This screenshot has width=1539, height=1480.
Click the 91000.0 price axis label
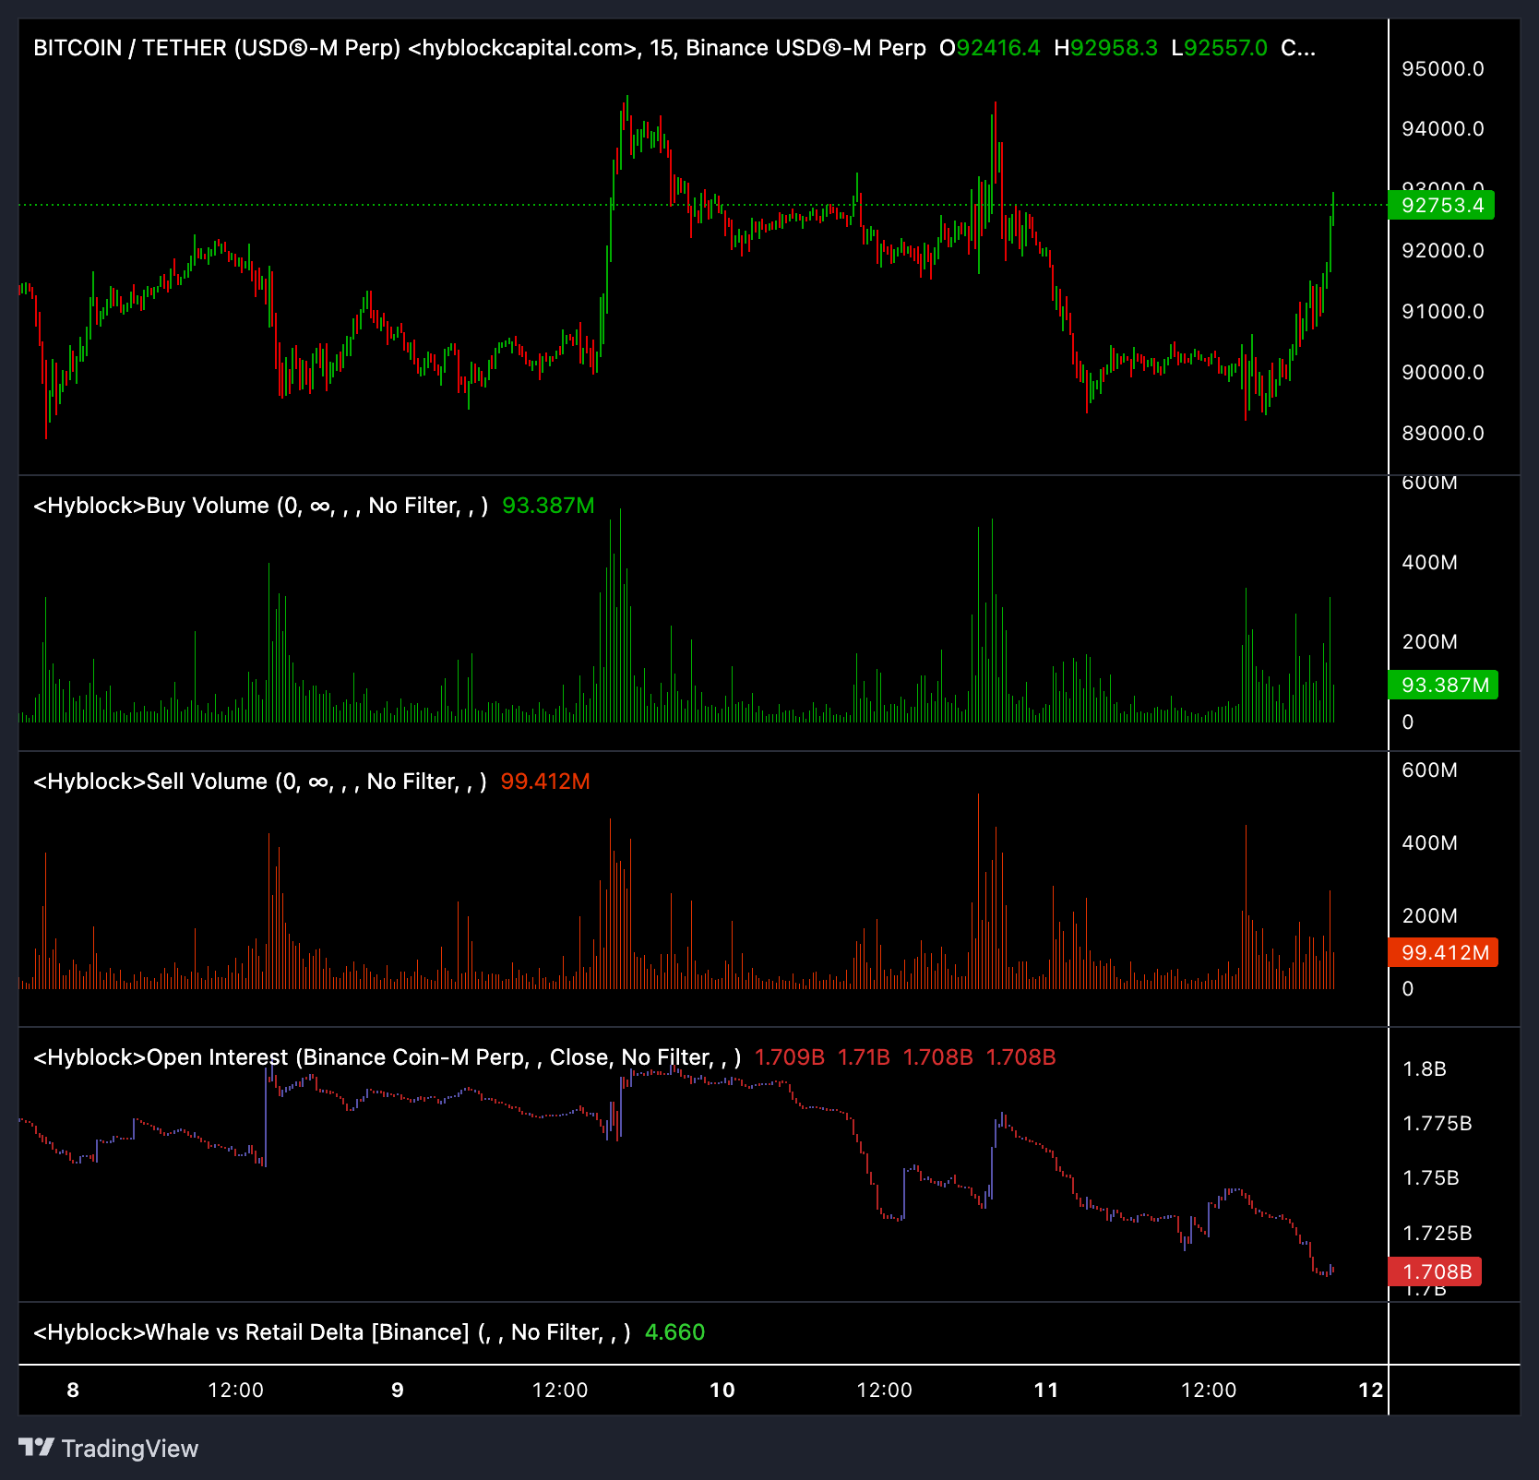point(1443,312)
